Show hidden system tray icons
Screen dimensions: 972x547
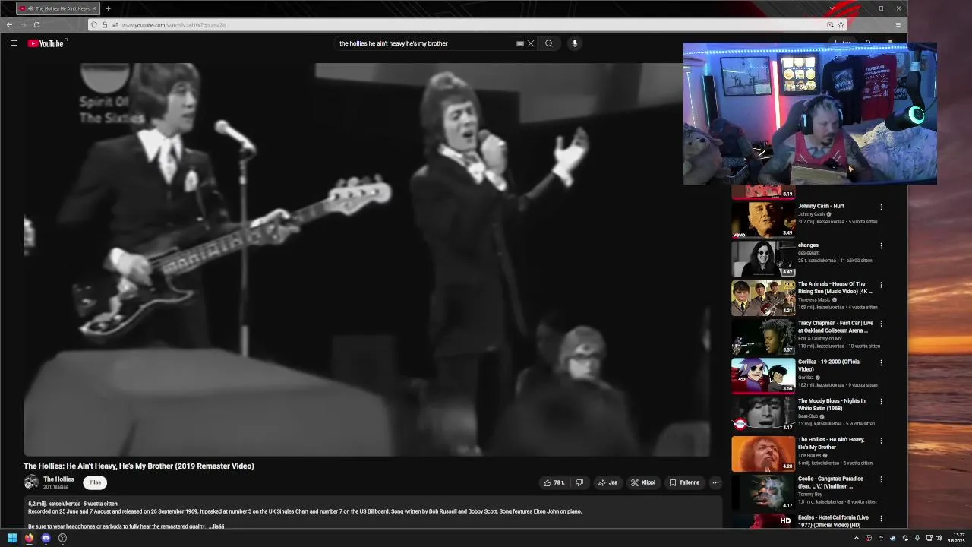857,538
